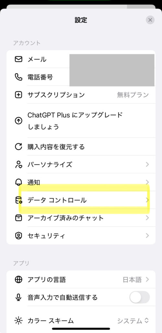This screenshot has height=333, width=162.
Task: Tap the archive box icon
Action: coord(18,218)
